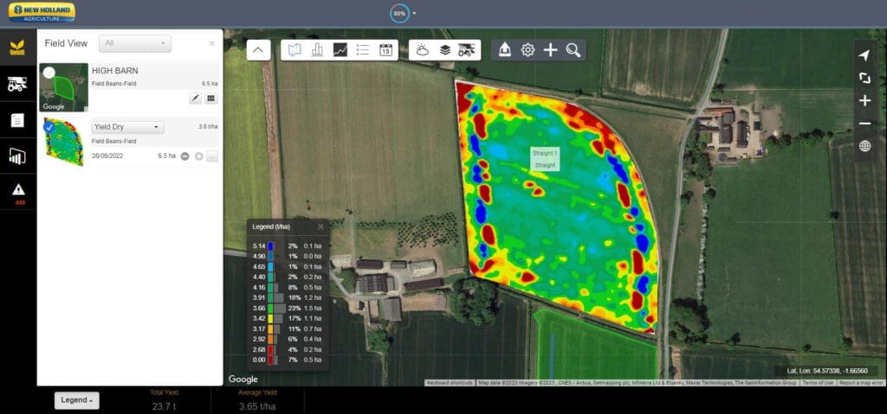This screenshot has height=414, width=887.
Task: Select the bar chart toolbar icon
Action: click(317, 50)
